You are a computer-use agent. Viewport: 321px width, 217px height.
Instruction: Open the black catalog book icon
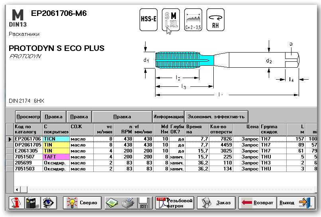click(x=33, y=203)
